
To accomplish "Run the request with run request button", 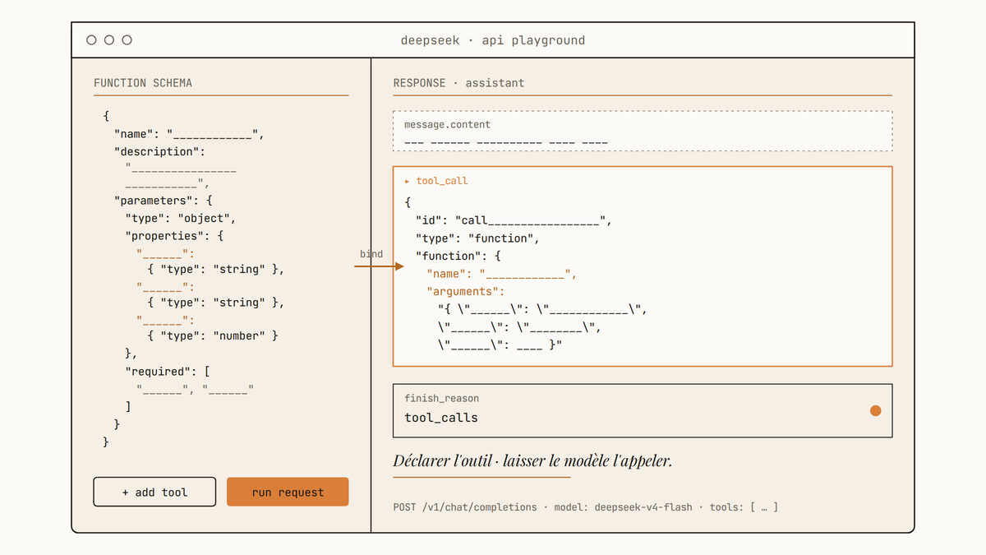I will [288, 492].
